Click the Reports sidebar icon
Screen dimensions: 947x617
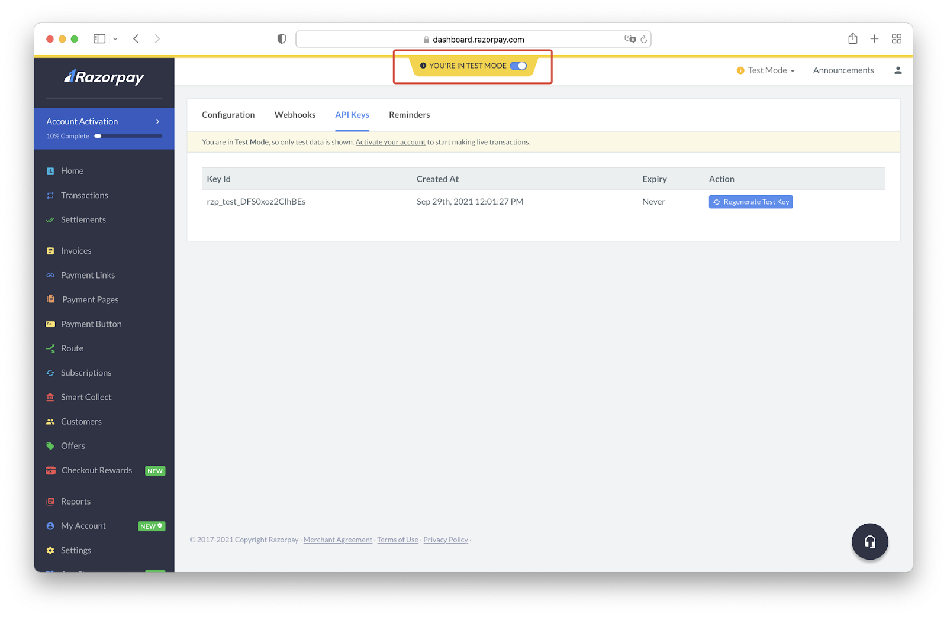(x=50, y=502)
